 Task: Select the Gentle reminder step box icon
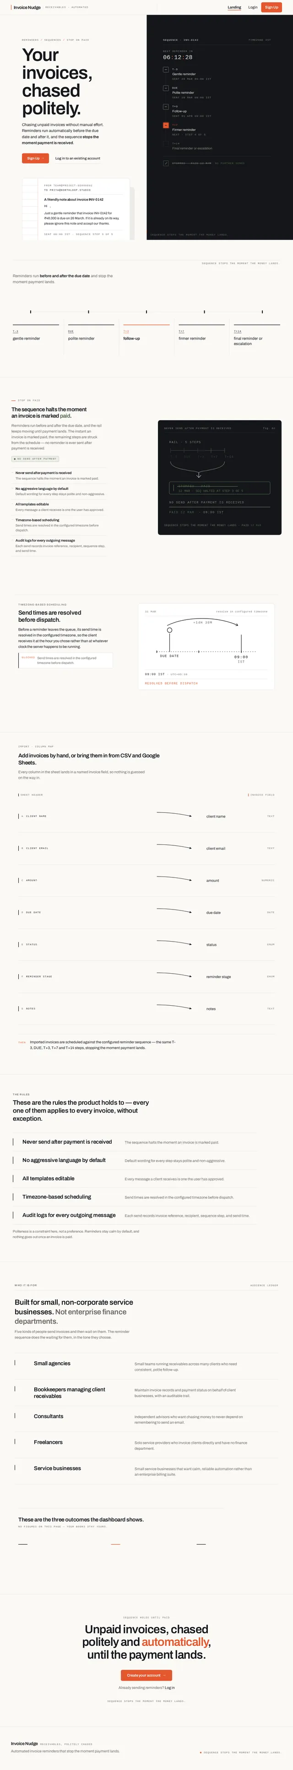[x=165, y=69]
